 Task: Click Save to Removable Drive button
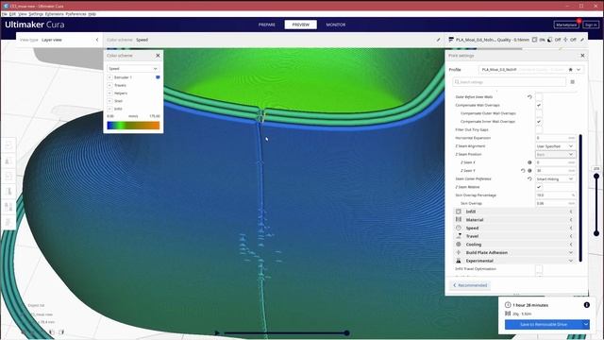544,324
